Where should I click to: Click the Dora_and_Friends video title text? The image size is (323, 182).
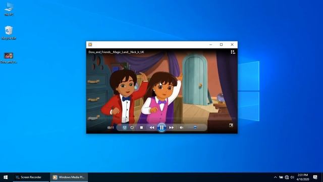(x=116, y=52)
